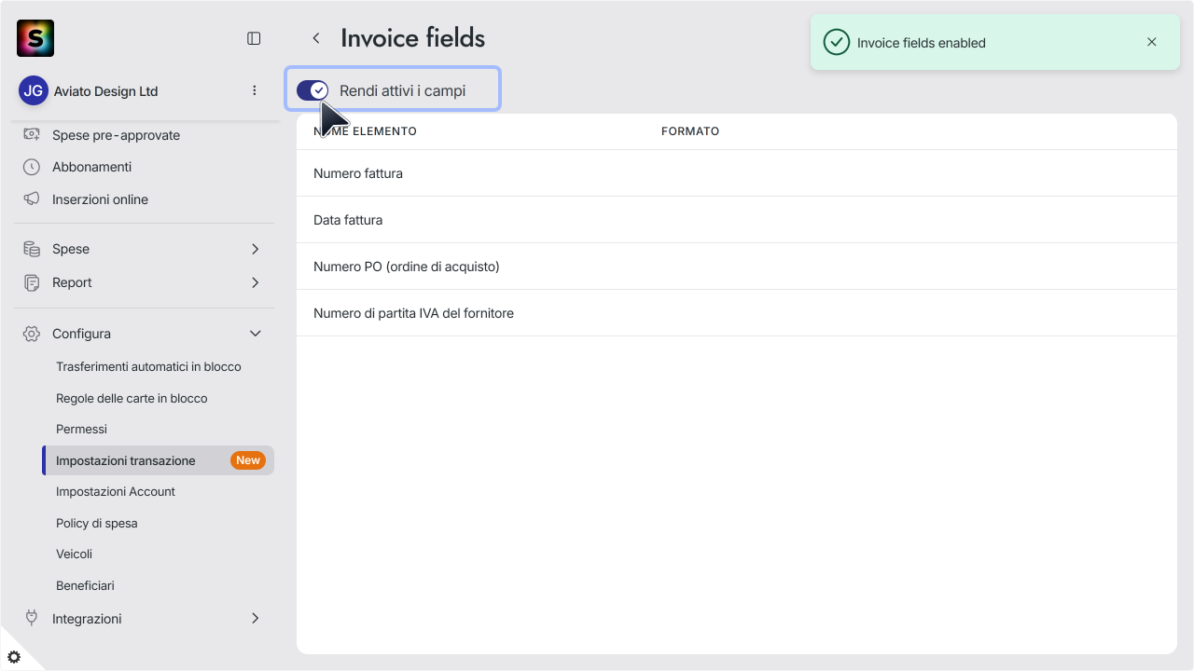The width and height of the screenshot is (1194, 671).
Task: Toggle the Rendi attivi i campi switch
Action: tap(312, 90)
